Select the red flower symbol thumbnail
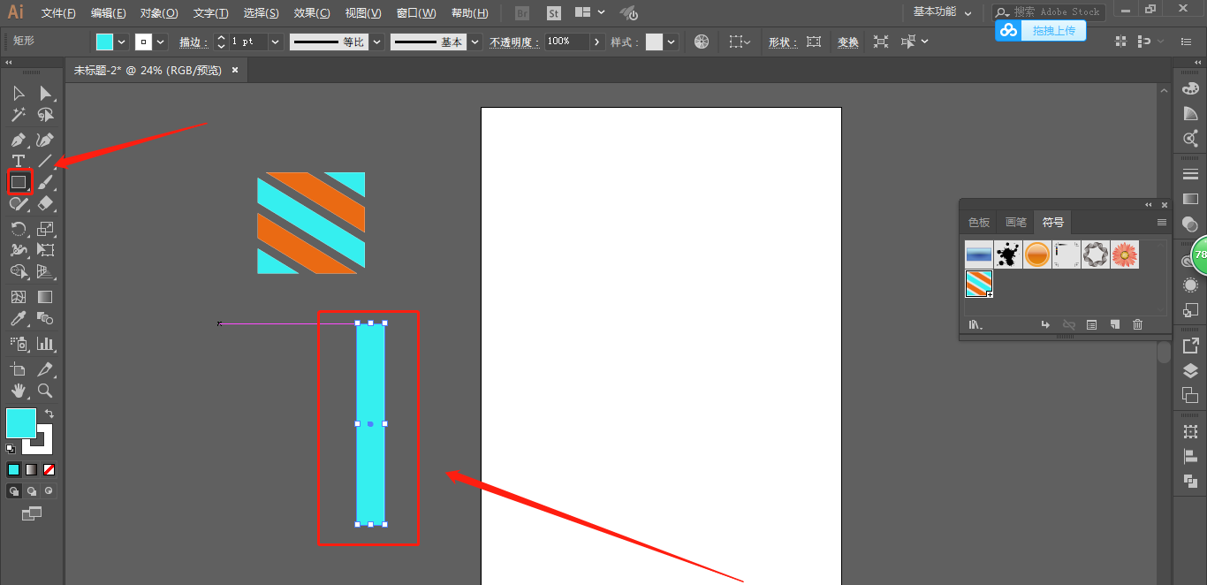 (1125, 255)
